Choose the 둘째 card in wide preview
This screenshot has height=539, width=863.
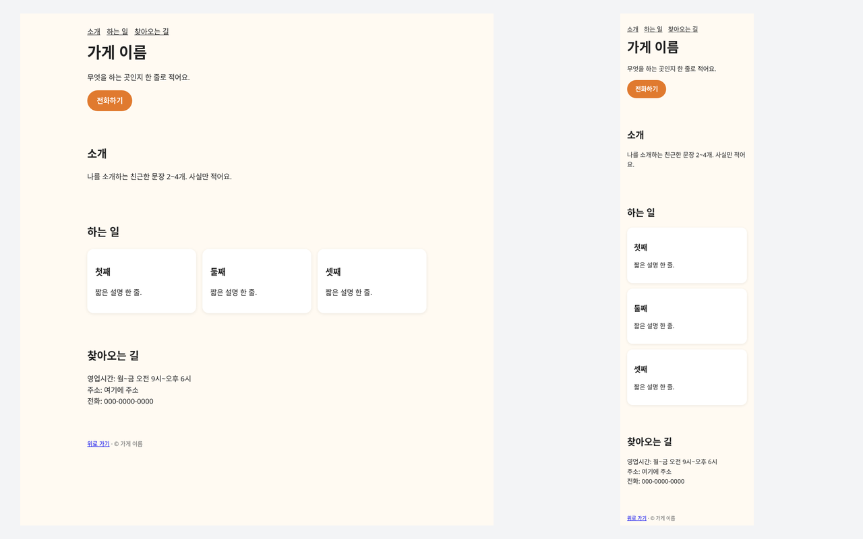(x=257, y=281)
